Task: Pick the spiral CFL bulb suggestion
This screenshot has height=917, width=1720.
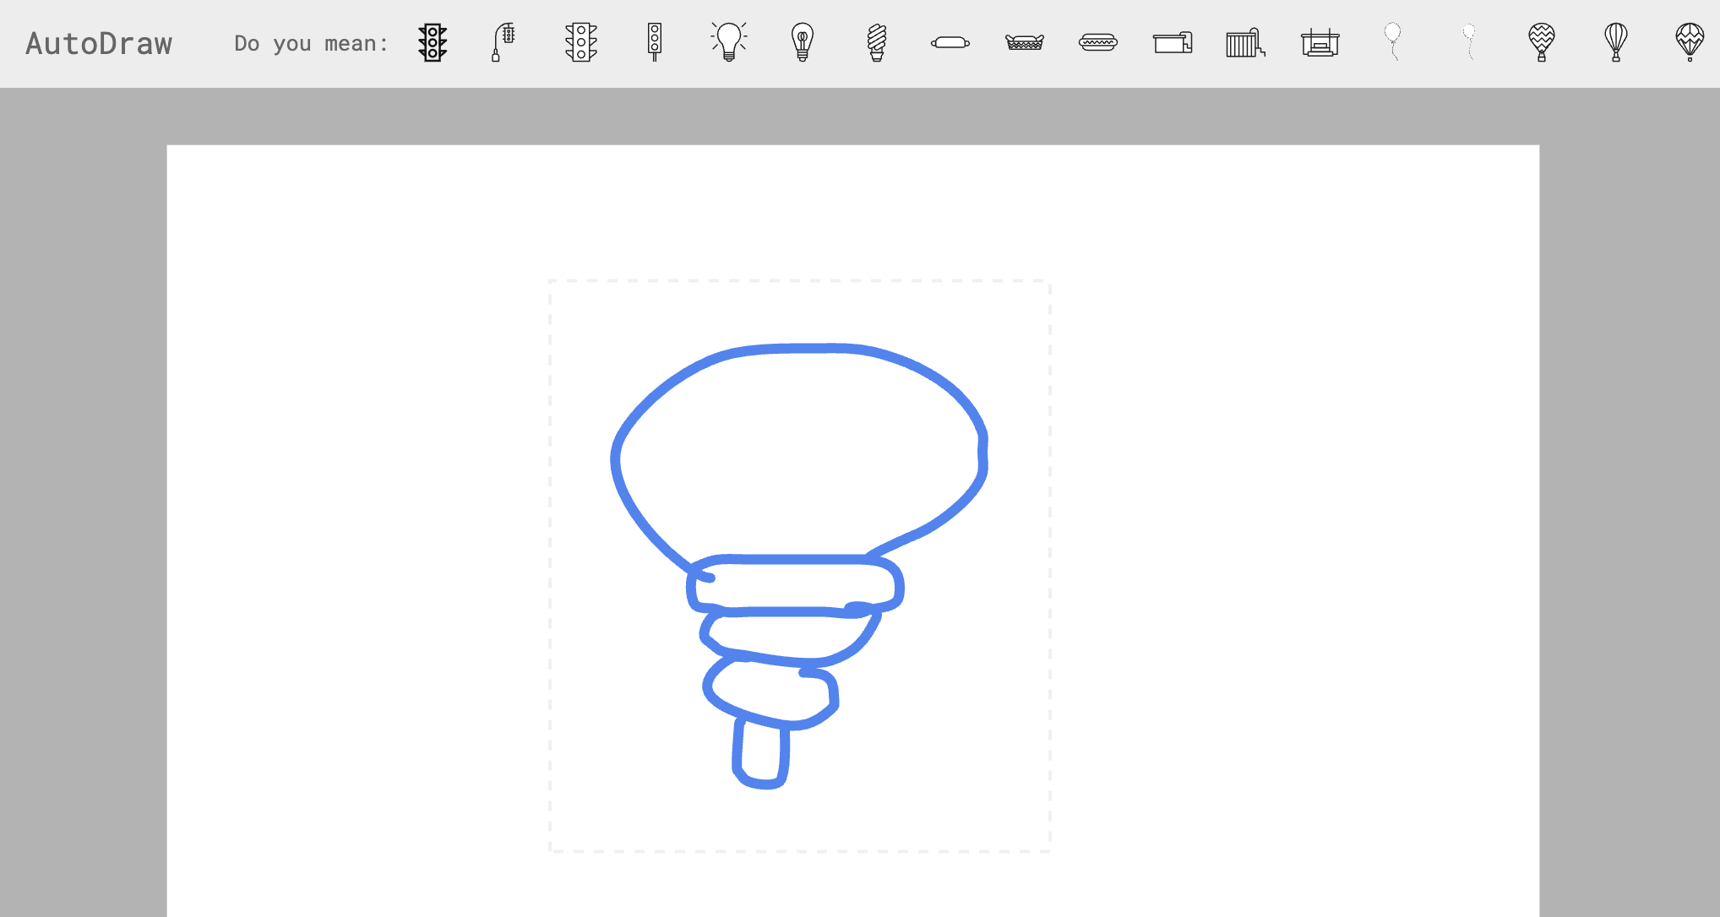Action: coord(877,42)
